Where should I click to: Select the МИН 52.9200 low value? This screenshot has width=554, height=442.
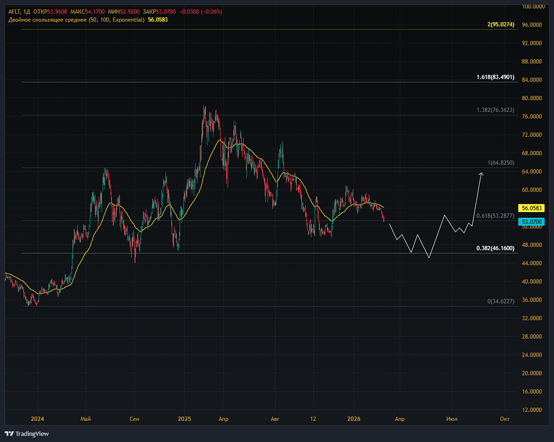point(124,12)
